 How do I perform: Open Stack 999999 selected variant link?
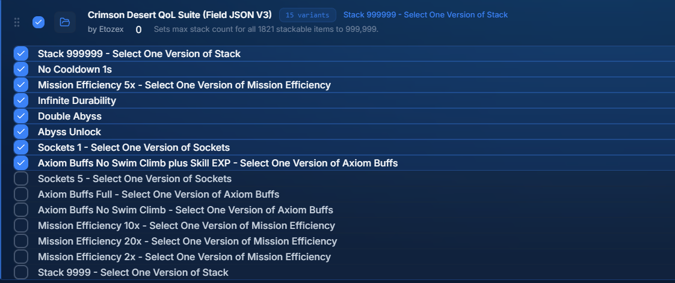click(x=425, y=15)
